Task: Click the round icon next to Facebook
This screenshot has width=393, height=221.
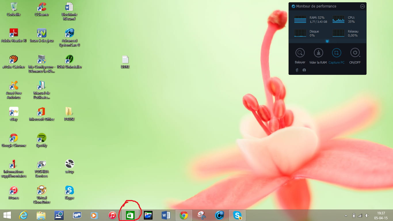Action: click(x=304, y=70)
